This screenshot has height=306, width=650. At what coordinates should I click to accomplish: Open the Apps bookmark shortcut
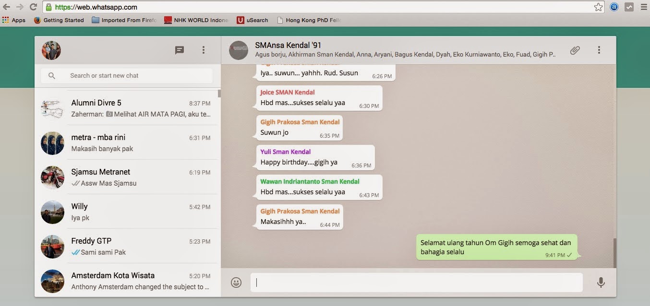[x=14, y=20]
